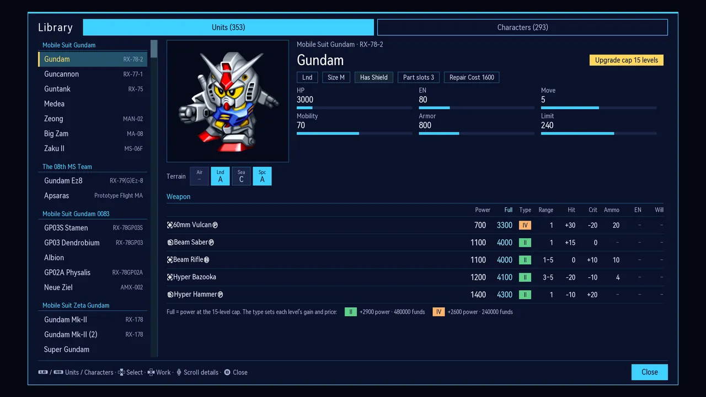Click the d-pad icon next to Work

(151, 372)
